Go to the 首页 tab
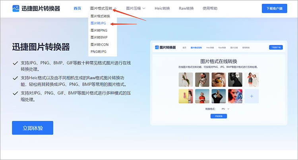The height and width of the screenshot is (160, 298). (x=77, y=8)
